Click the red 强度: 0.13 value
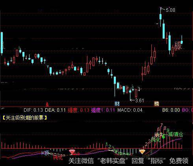The image size is (193, 166). tap(78, 110)
